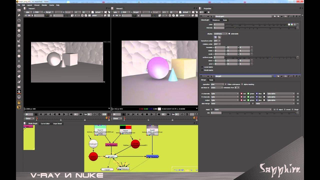The height and width of the screenshot is (180, 320).
Task: Switch to the Shadows tab
Action: point(216,20)
